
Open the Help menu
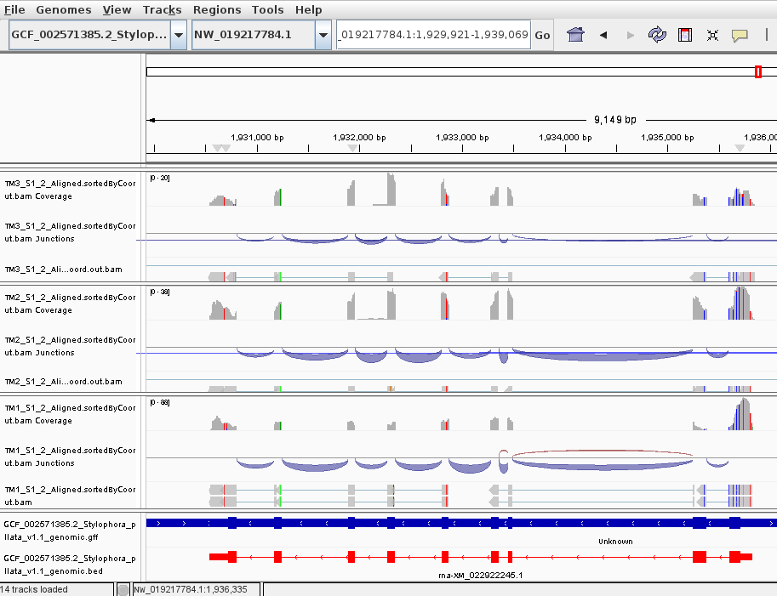pos(308,10)
